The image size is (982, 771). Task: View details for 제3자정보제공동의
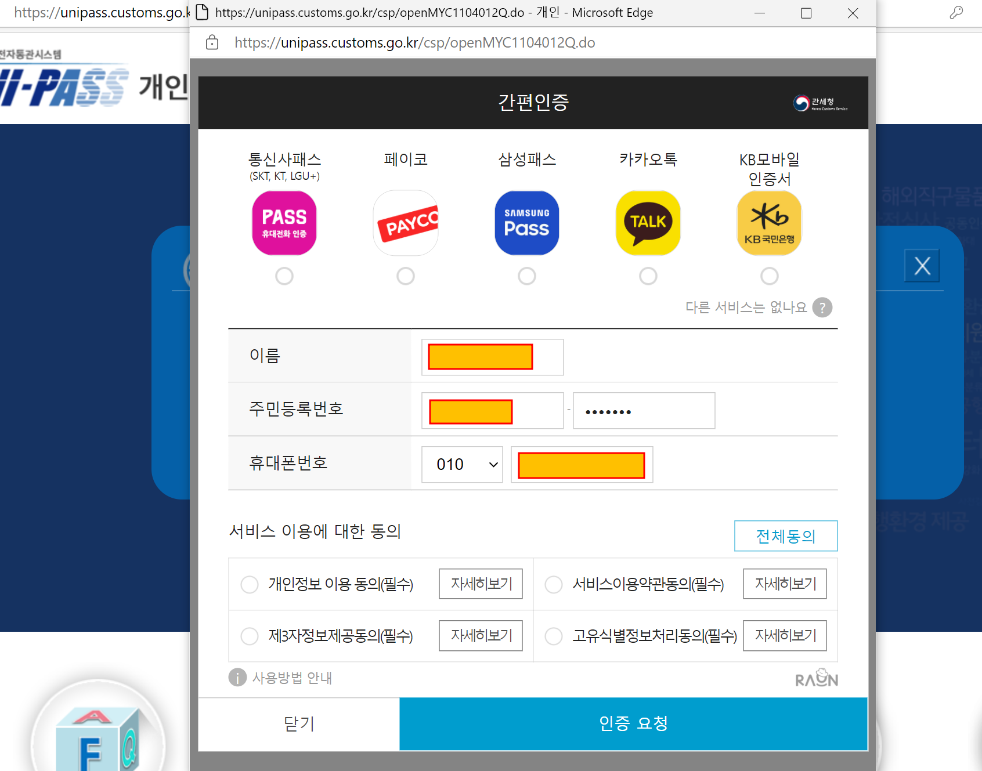481,636
